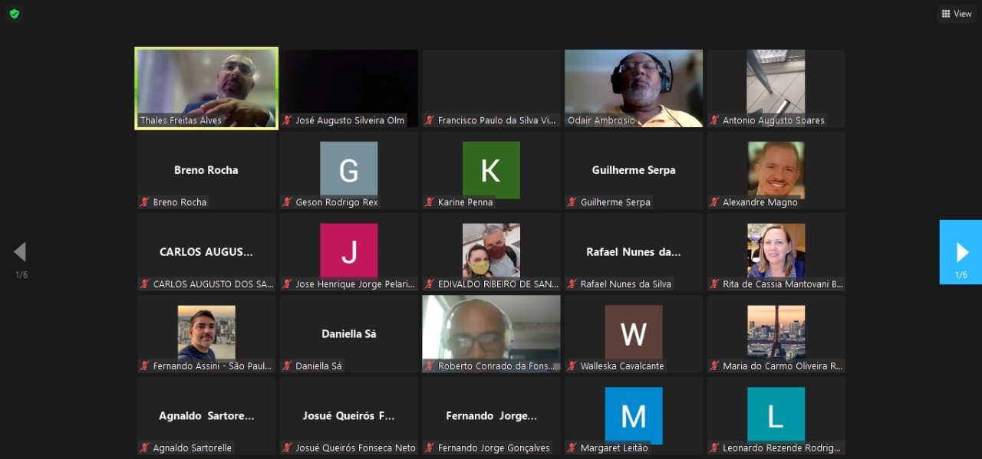Go to next page of participants

[961, 252]
